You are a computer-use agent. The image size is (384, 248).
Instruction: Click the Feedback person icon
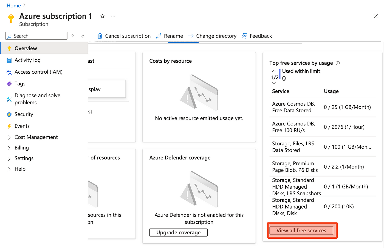click(244, 36)
